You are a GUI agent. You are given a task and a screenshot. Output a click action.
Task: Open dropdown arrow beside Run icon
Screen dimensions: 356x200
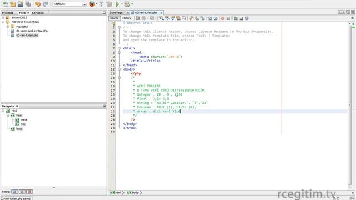click(122, 4)
